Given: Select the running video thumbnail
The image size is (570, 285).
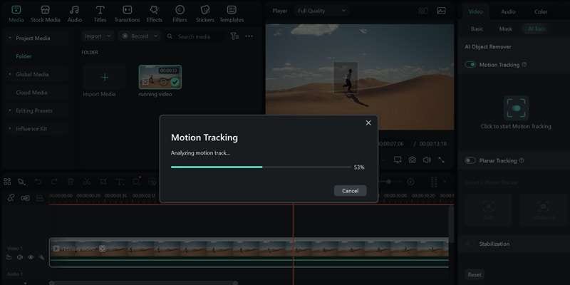Looking at the screenshot, I should pyautogui.click(x=160, y=77).
